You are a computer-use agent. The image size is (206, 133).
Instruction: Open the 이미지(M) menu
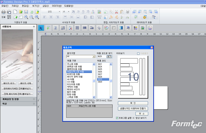click(x=57, y=6)
